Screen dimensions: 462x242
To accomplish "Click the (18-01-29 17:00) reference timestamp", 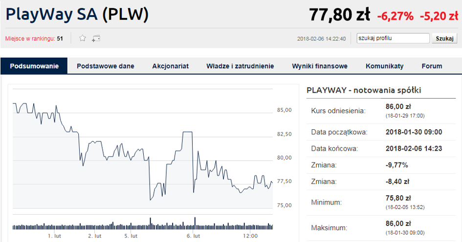I will 405,116.
